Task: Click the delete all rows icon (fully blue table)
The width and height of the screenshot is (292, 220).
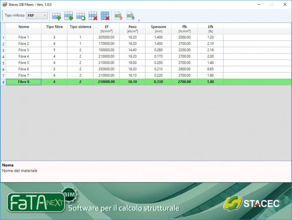Action: (105, 16)
